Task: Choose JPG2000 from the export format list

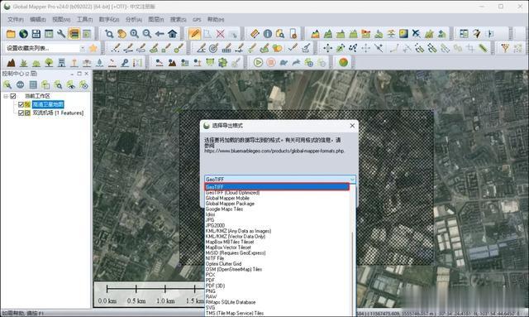Action: pos(215,225)
